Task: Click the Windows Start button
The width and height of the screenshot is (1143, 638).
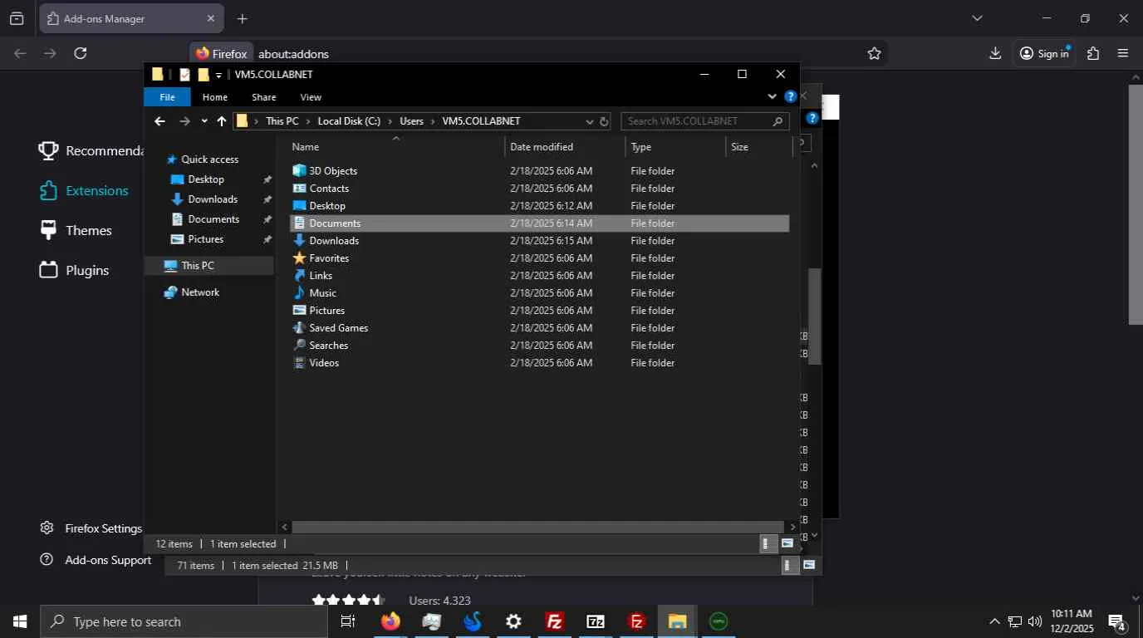Action: tap(20, 621)
